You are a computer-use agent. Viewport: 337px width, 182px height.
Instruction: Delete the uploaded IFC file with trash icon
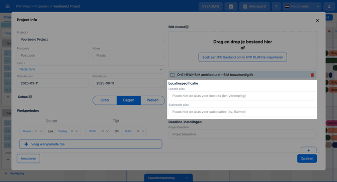(312, 75)
